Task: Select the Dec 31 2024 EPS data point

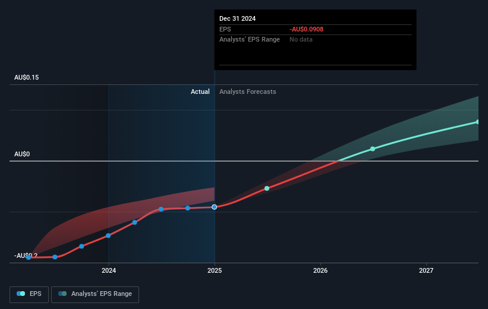Action: pos(215,207)
